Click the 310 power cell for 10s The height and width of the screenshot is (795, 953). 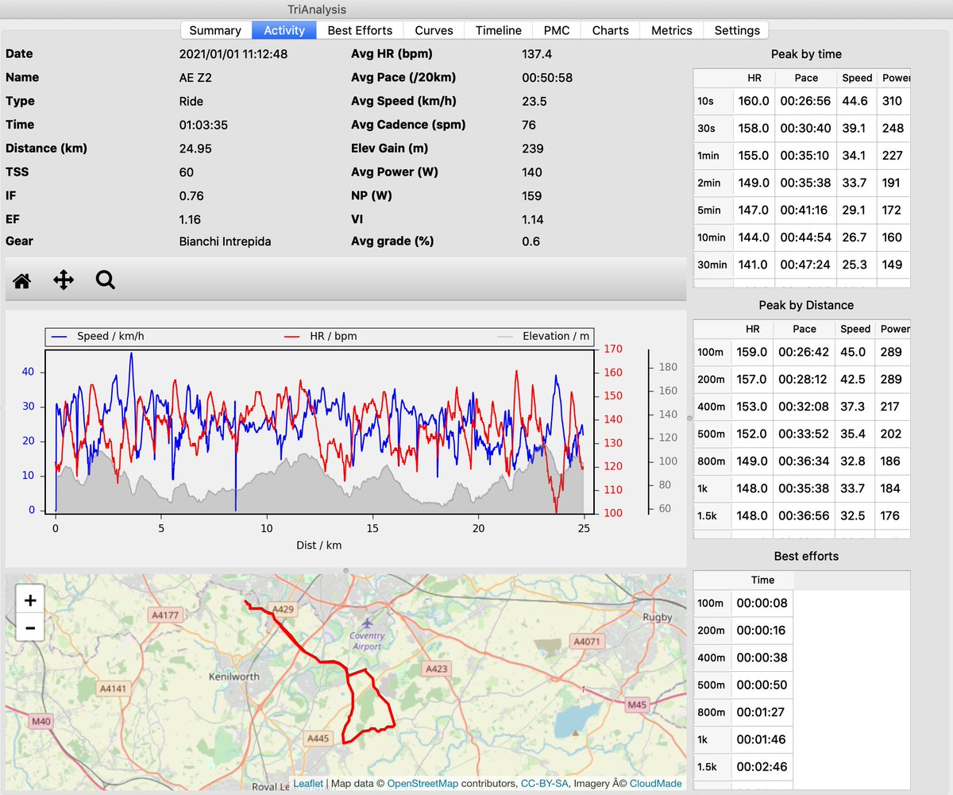click(x=892, y=101)
